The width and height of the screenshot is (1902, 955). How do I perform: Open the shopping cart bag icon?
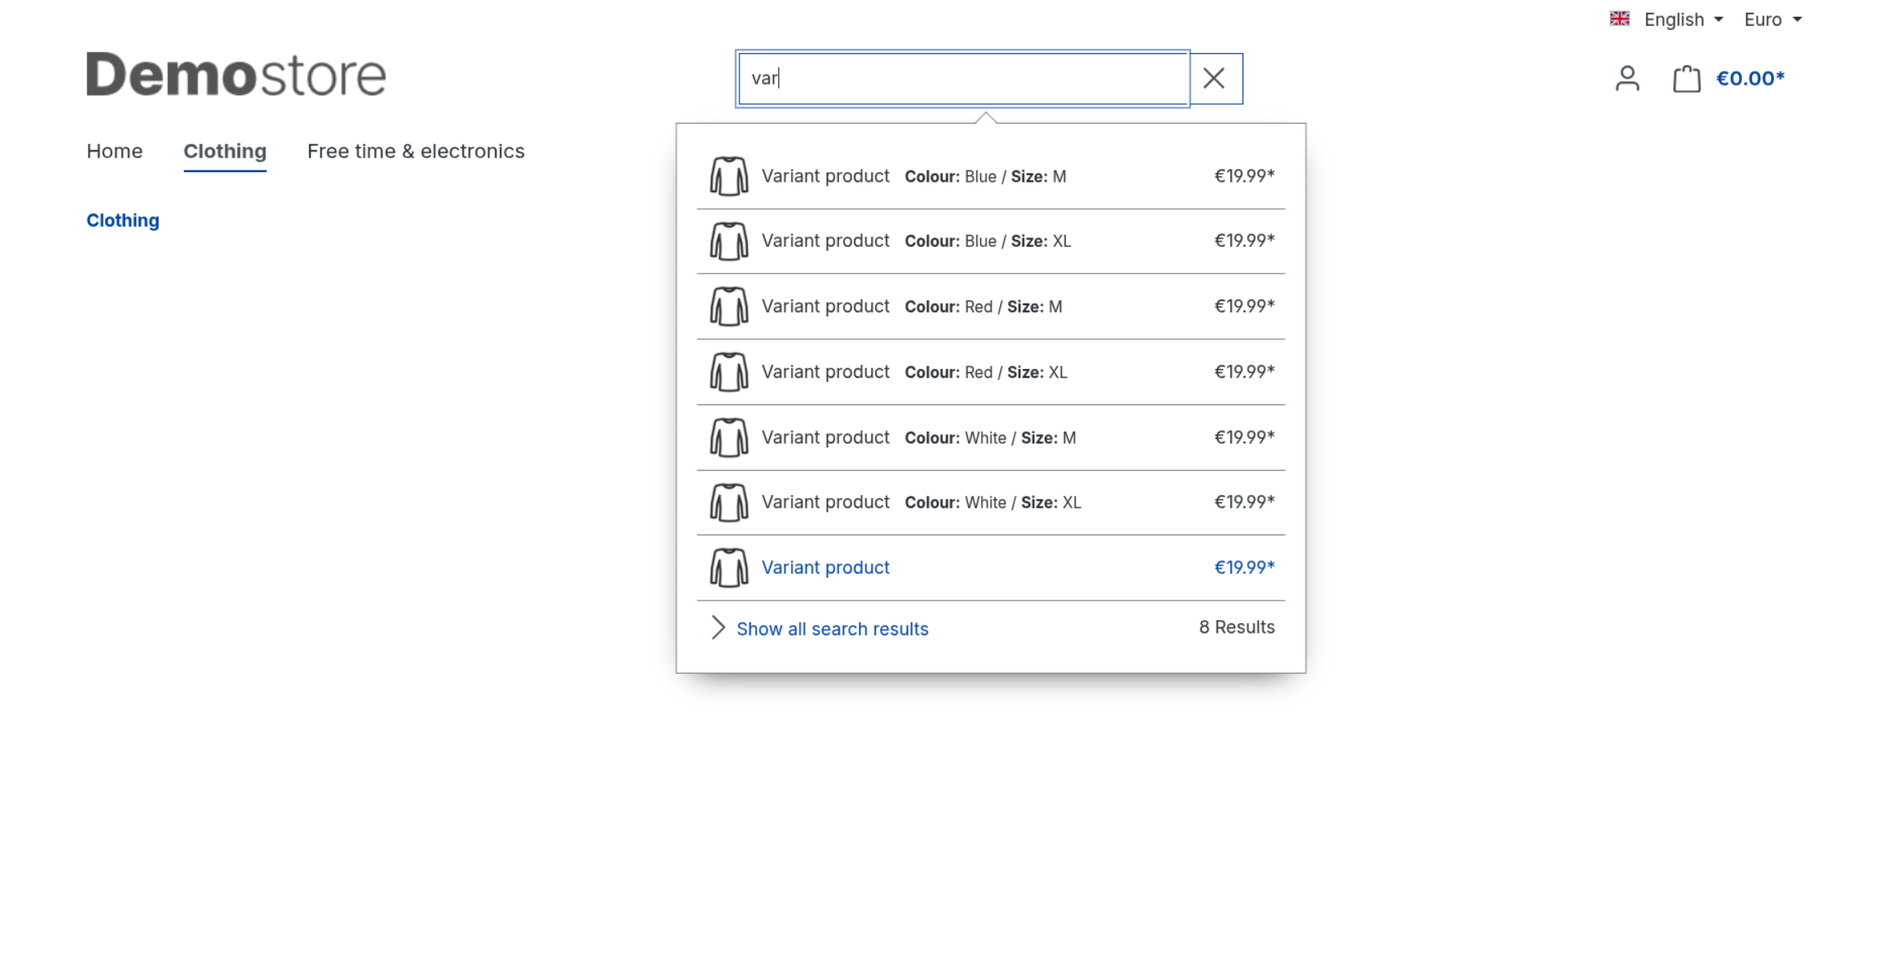coord(1686,78)
